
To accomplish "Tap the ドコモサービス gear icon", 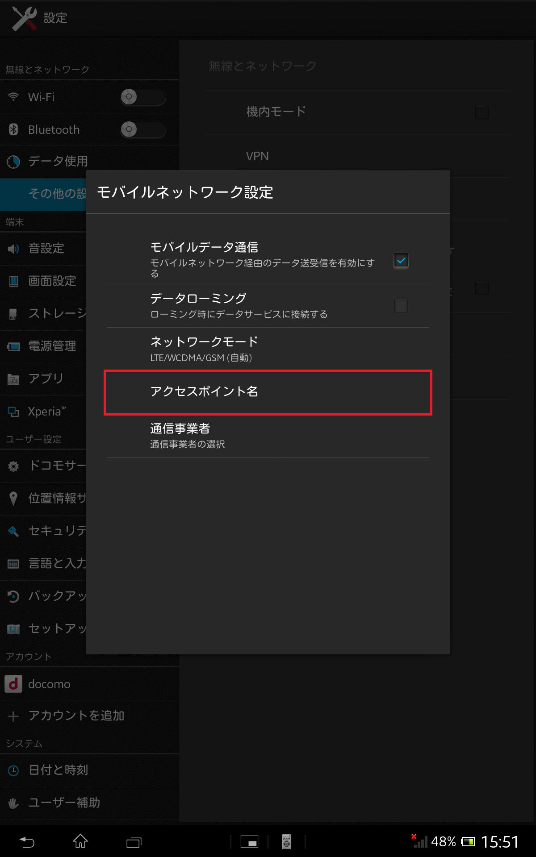I will 13,466.
